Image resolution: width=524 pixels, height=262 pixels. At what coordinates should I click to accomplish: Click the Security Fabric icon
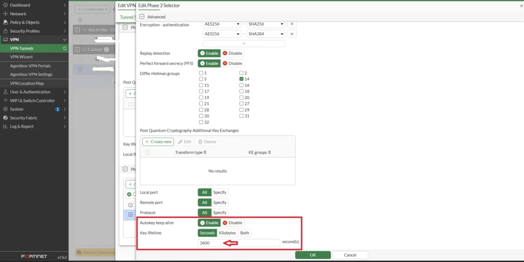click(x=5, y=118)
